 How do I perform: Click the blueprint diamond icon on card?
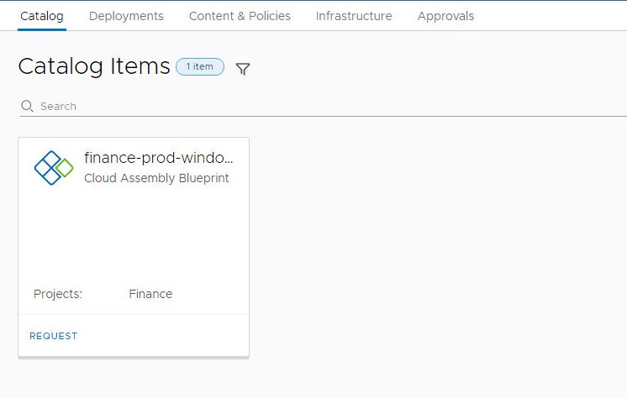pos(54,168)
